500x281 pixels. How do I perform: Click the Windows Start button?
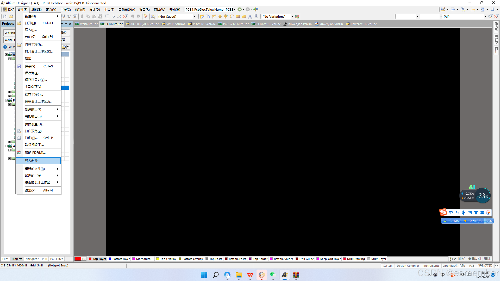click(x=204, y=275)
